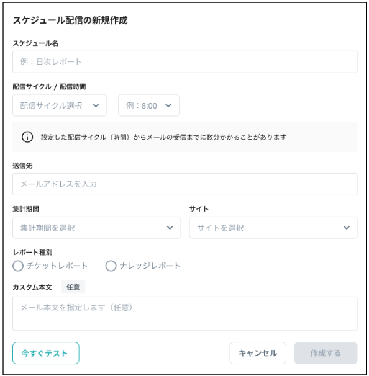369x376 pixels.
Task: Click the 作成する button
Action: [x=326, y=353]
